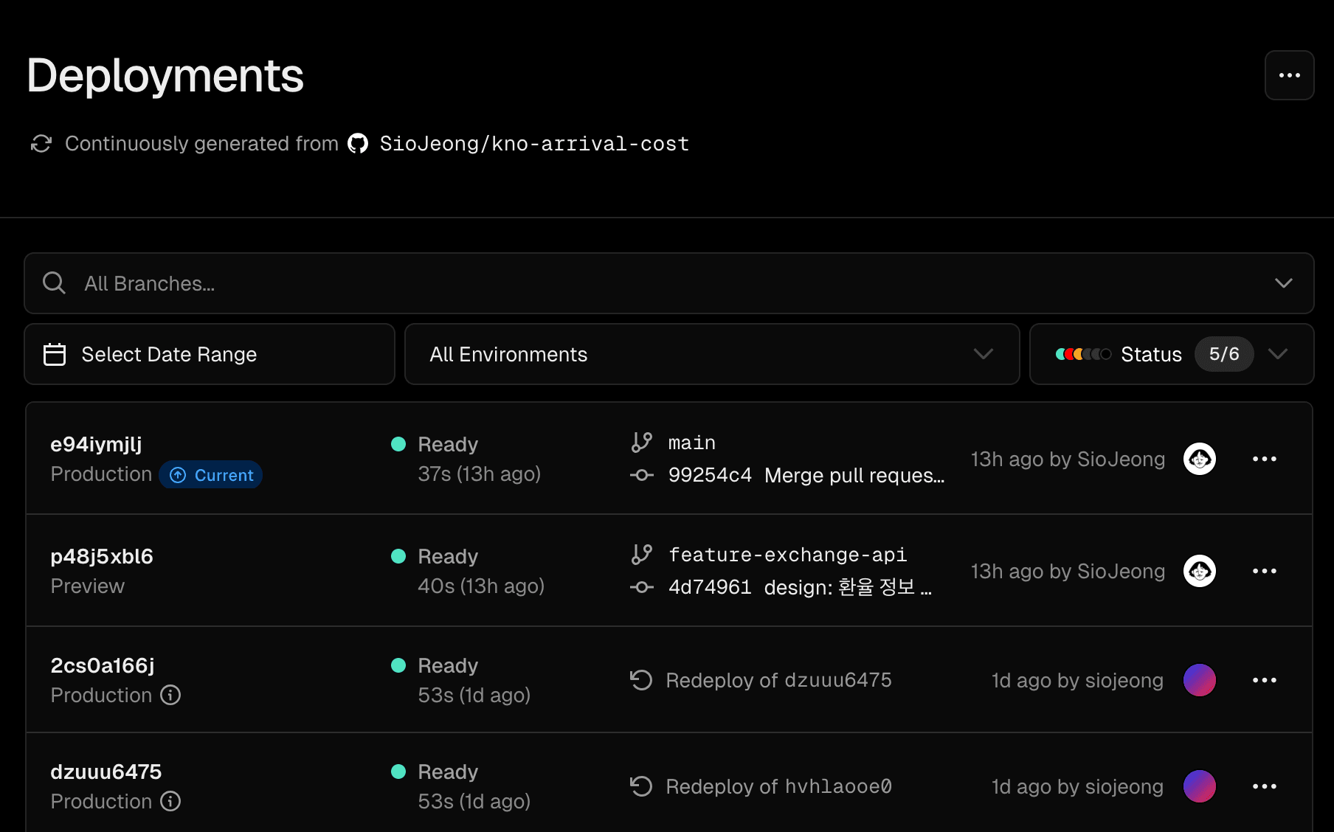Screen dimensions: 1334x832
Task: Click the search magnifier in the branches filter
Action: pos(53,282)
